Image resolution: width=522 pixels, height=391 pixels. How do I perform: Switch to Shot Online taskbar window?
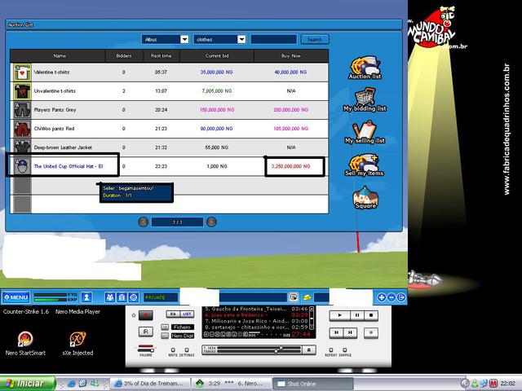[313, 384]
